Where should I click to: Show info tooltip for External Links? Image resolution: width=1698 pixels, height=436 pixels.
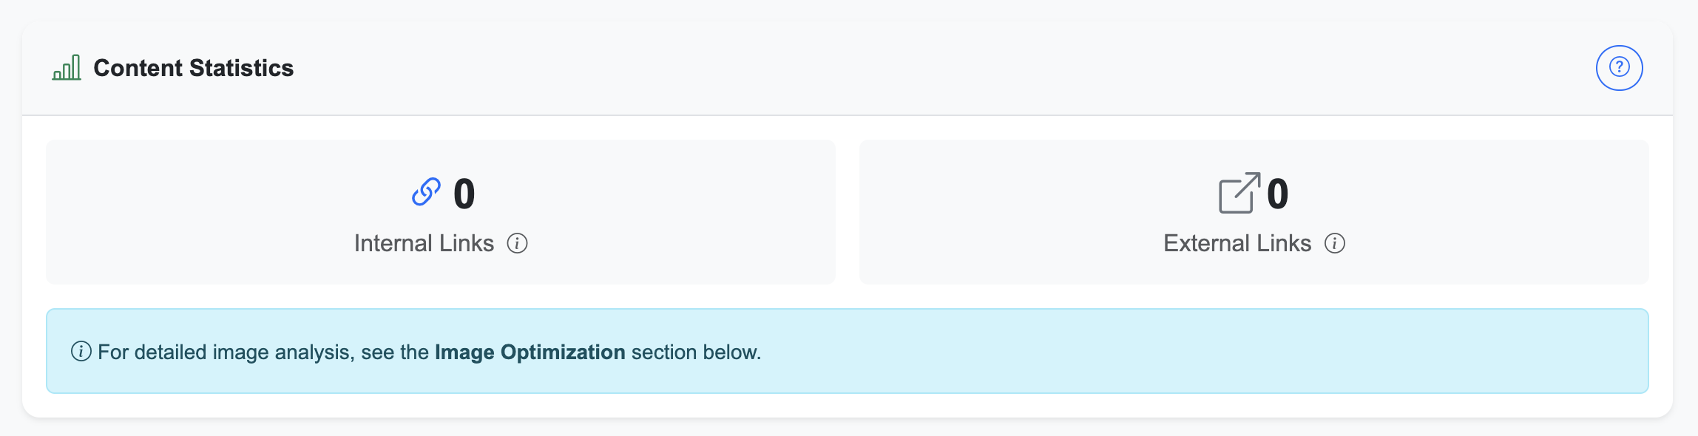[1334, 243]
